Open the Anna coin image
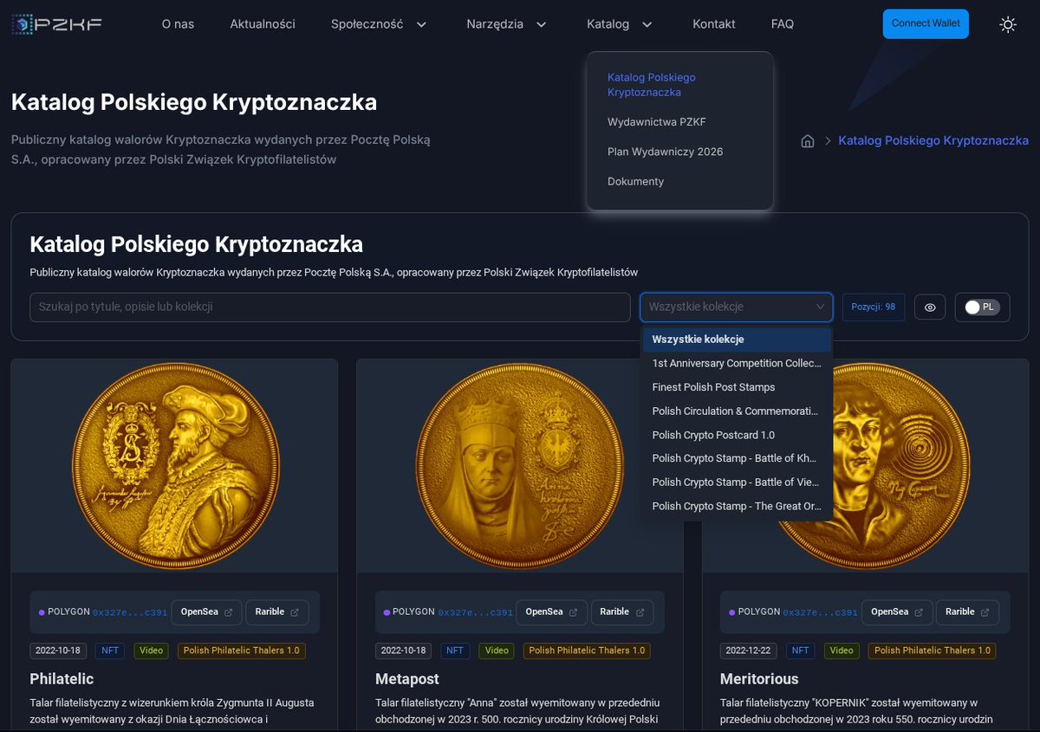 520,466
